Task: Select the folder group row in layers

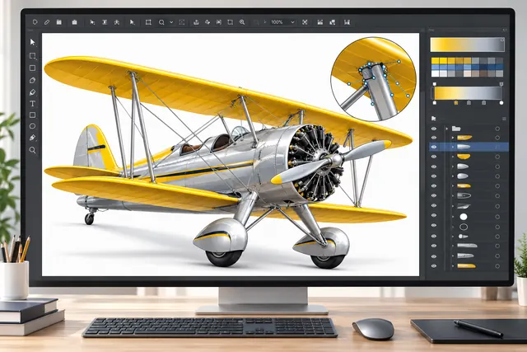Action: (469, 129)
